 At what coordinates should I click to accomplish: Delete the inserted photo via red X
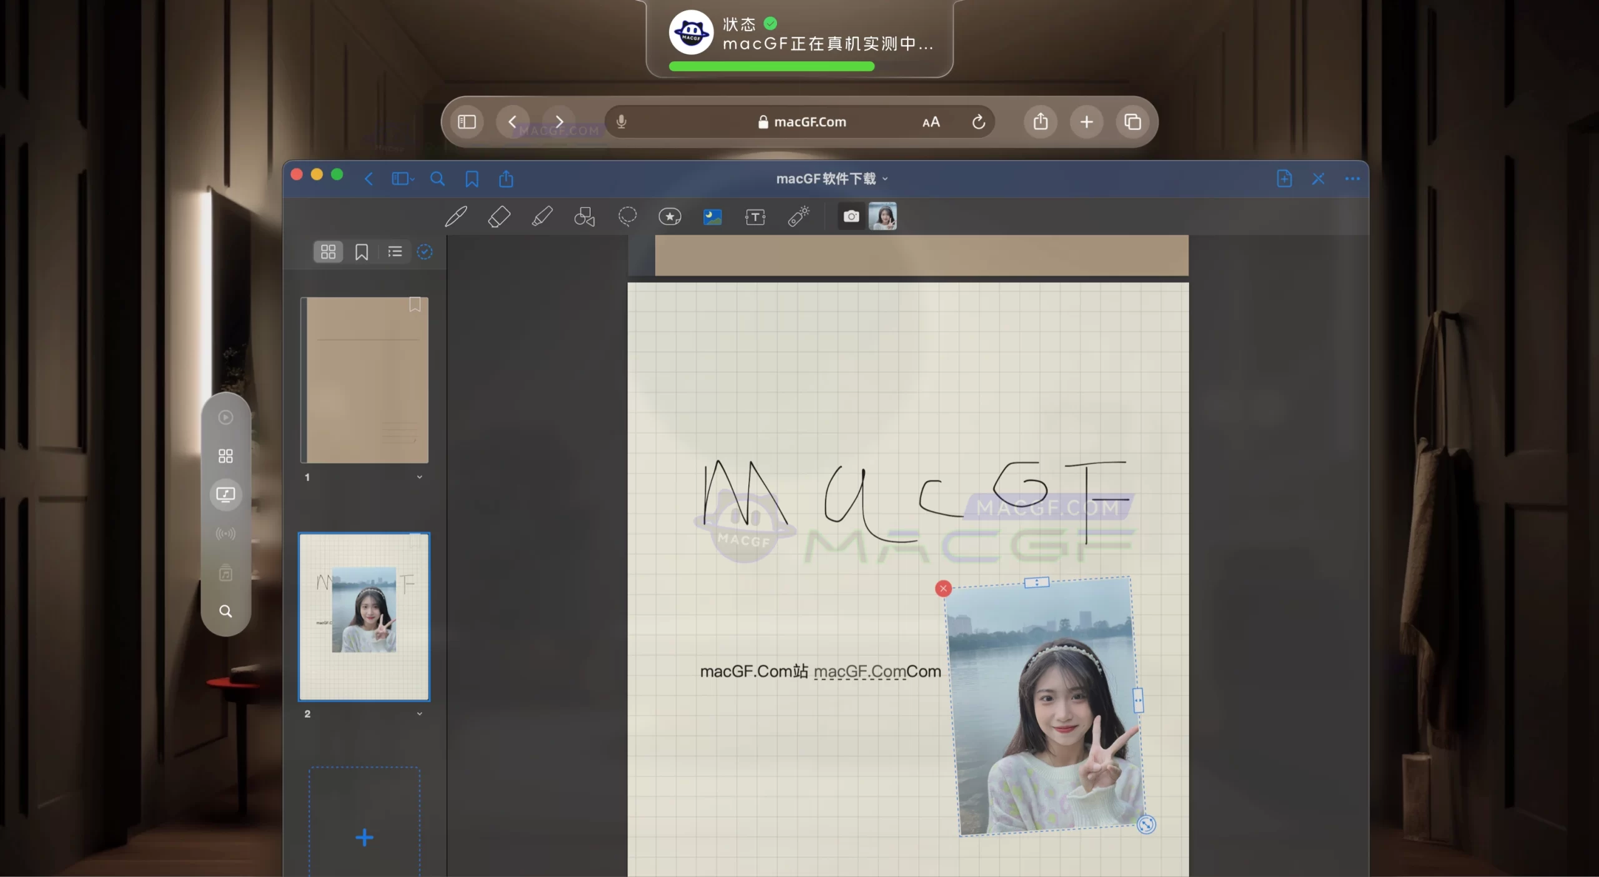[943, 588]
